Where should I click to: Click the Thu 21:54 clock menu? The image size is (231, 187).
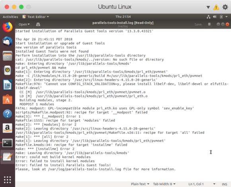(123, 17)
